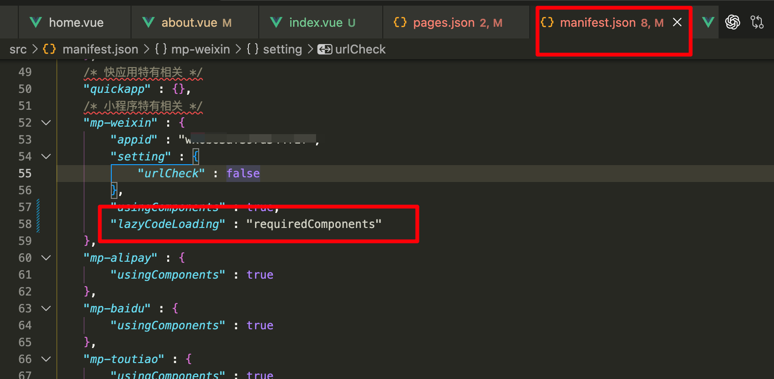The image size is (774, 379).
Task: Collapse the mp-toutiao block at line 66
Action: tap(46, 359)
